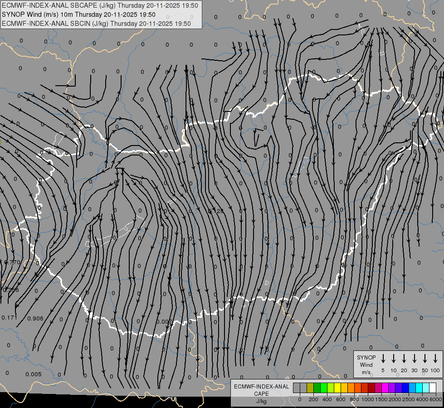Click the 1000 tick label in CAPE legend
This screenshot has height=408, width=444.
(368, 399)
